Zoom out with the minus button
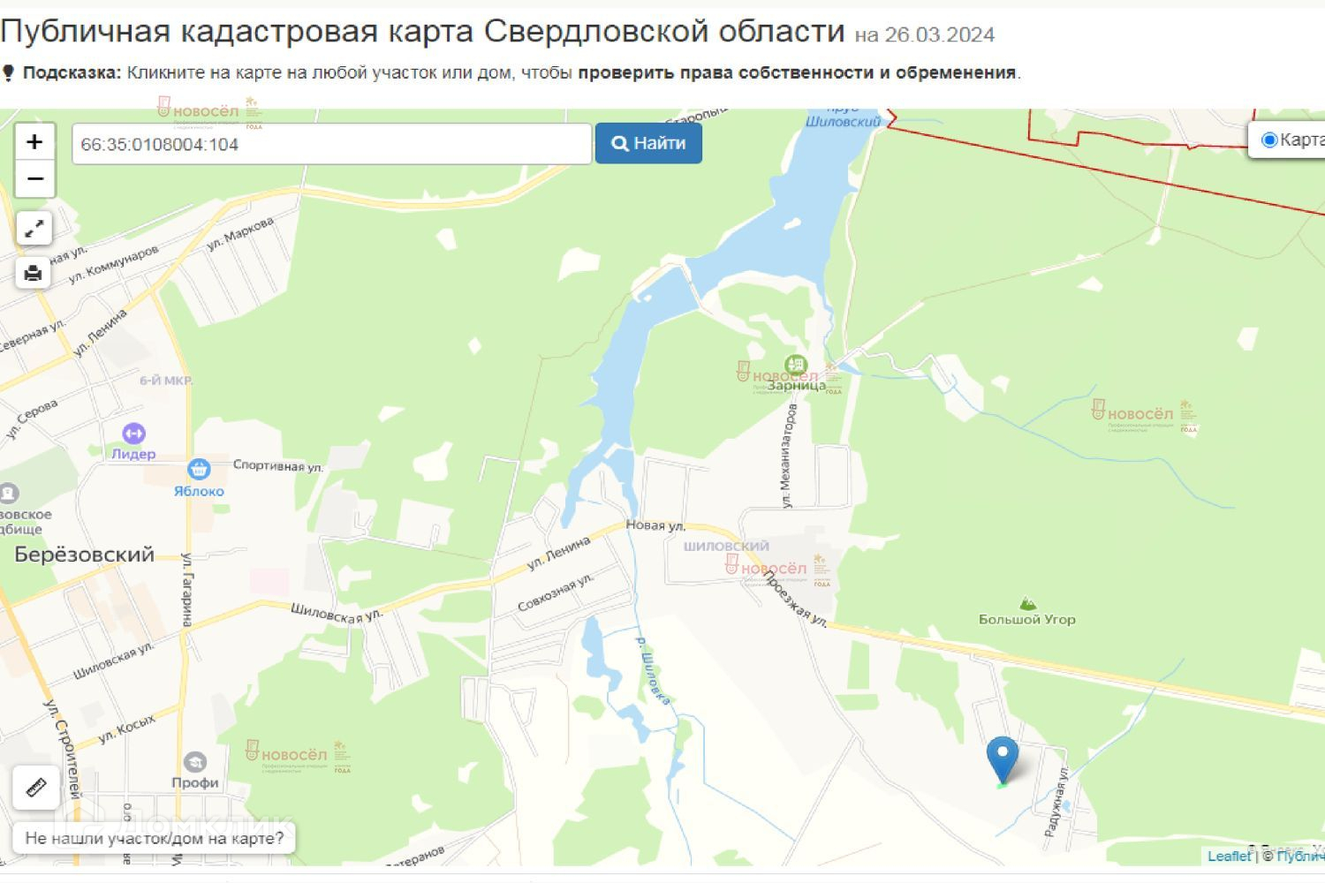Viewport: 1325px width, 883px height. [x=34, y=179]
